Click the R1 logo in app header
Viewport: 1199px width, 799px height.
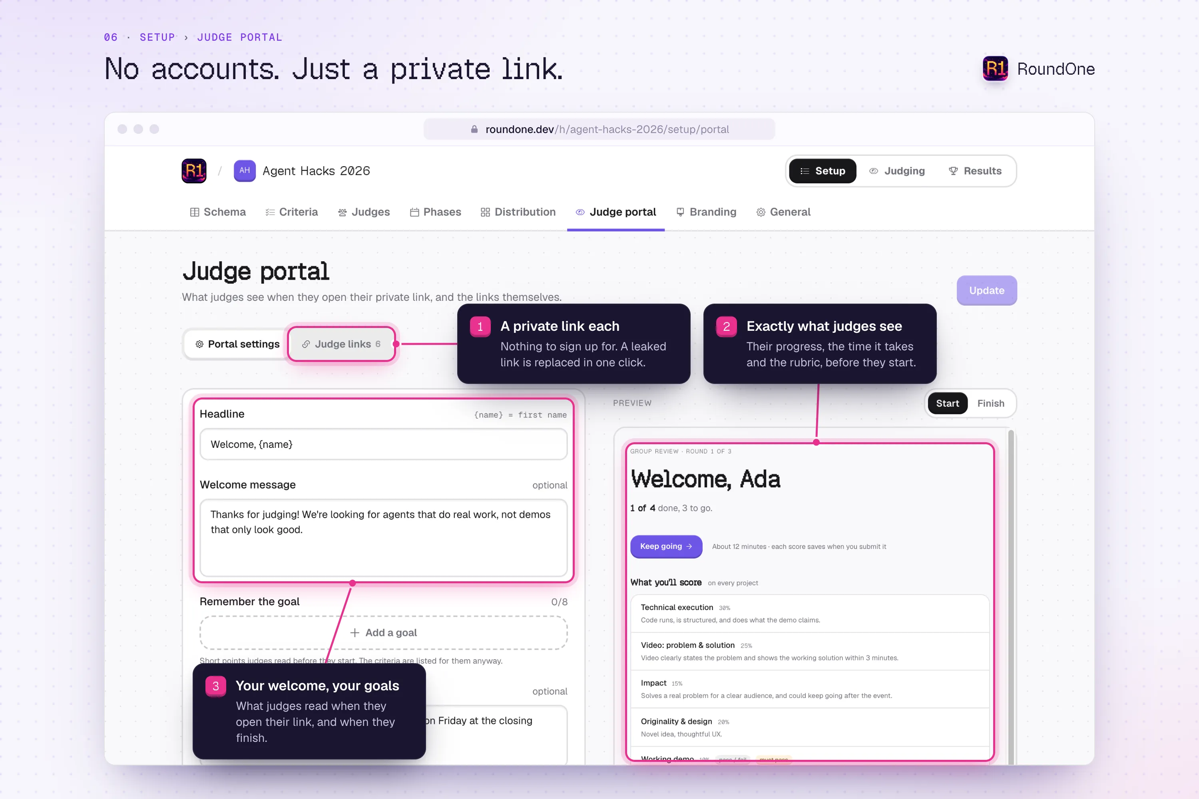(x=194, y=171)
